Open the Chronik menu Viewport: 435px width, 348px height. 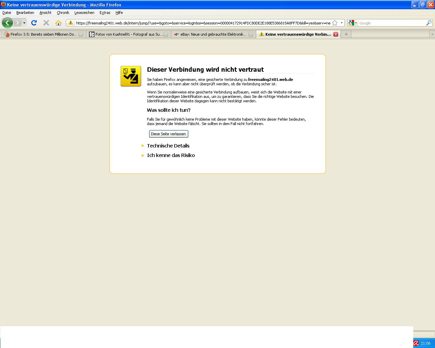point(63,13)
